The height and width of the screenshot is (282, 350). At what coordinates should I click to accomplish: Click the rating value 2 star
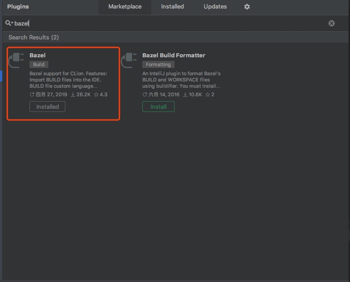click(x=210, y=94)
